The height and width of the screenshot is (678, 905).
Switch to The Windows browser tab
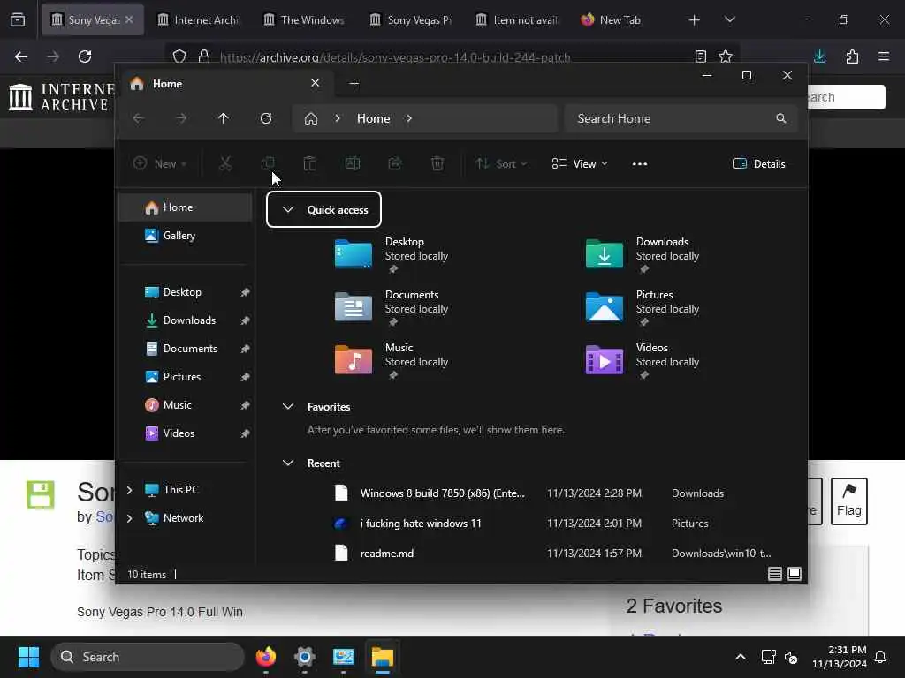[306, 19]
